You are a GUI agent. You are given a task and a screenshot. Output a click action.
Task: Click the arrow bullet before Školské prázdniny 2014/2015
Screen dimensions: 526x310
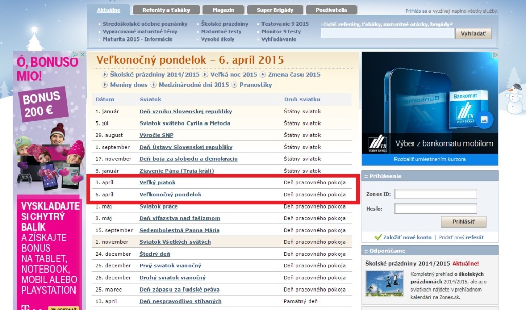(x=105, y=75)
